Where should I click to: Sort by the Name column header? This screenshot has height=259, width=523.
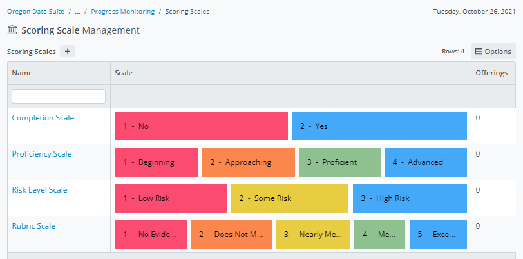pyautogui.click(x=23, y=73)
